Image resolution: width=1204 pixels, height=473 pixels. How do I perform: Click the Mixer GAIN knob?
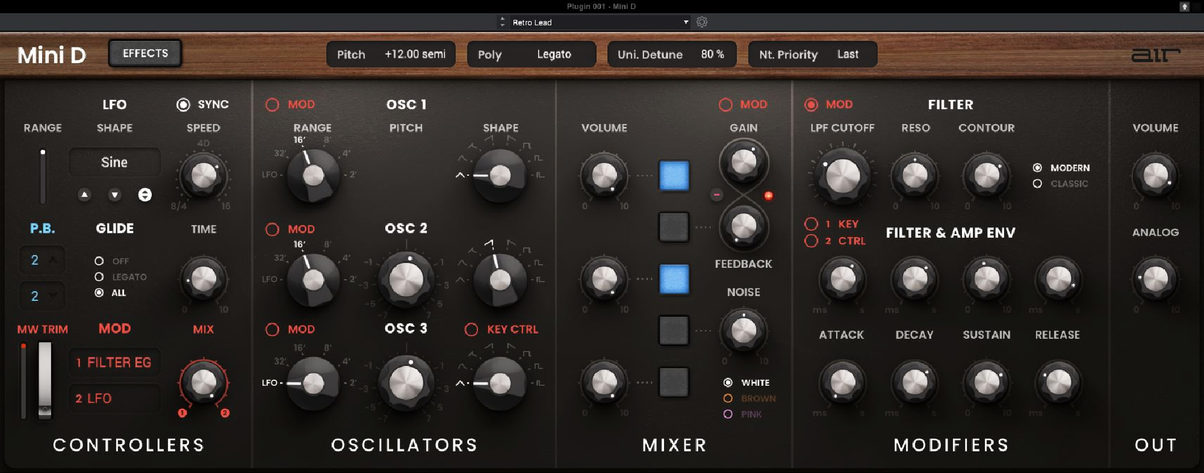743,162
